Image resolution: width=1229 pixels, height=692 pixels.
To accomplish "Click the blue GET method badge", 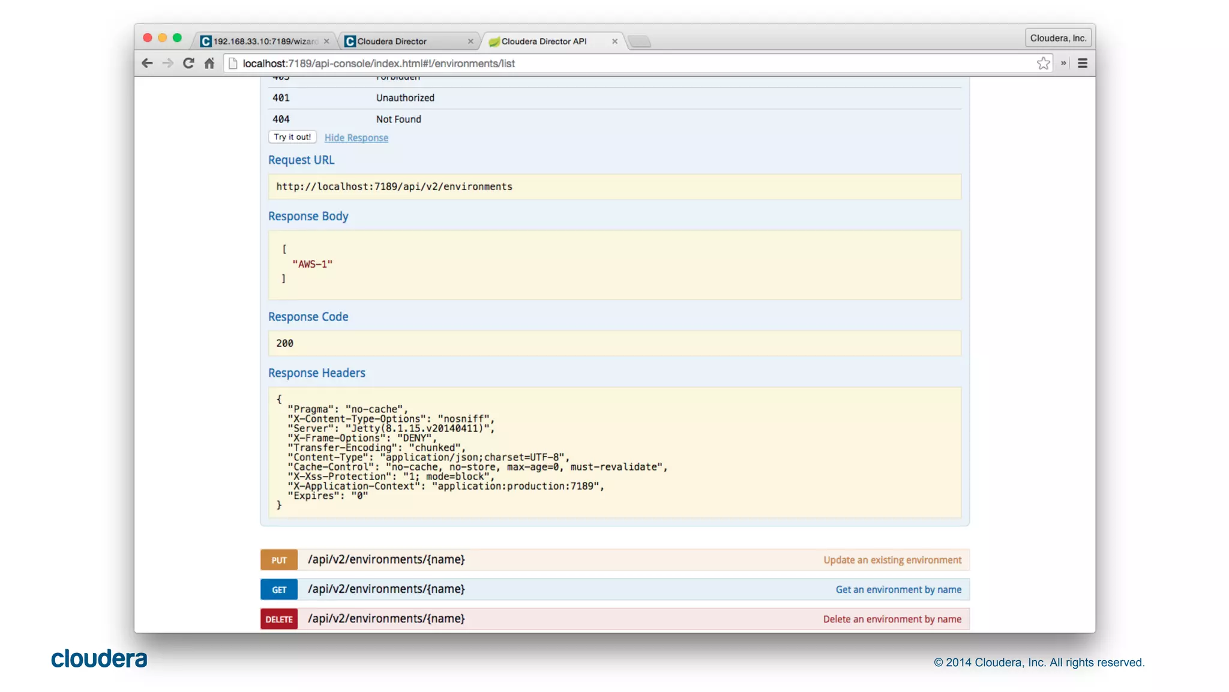I will [x=279, y=589].
